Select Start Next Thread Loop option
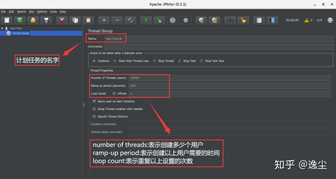The image size is (336, 179). click(115, 61)
